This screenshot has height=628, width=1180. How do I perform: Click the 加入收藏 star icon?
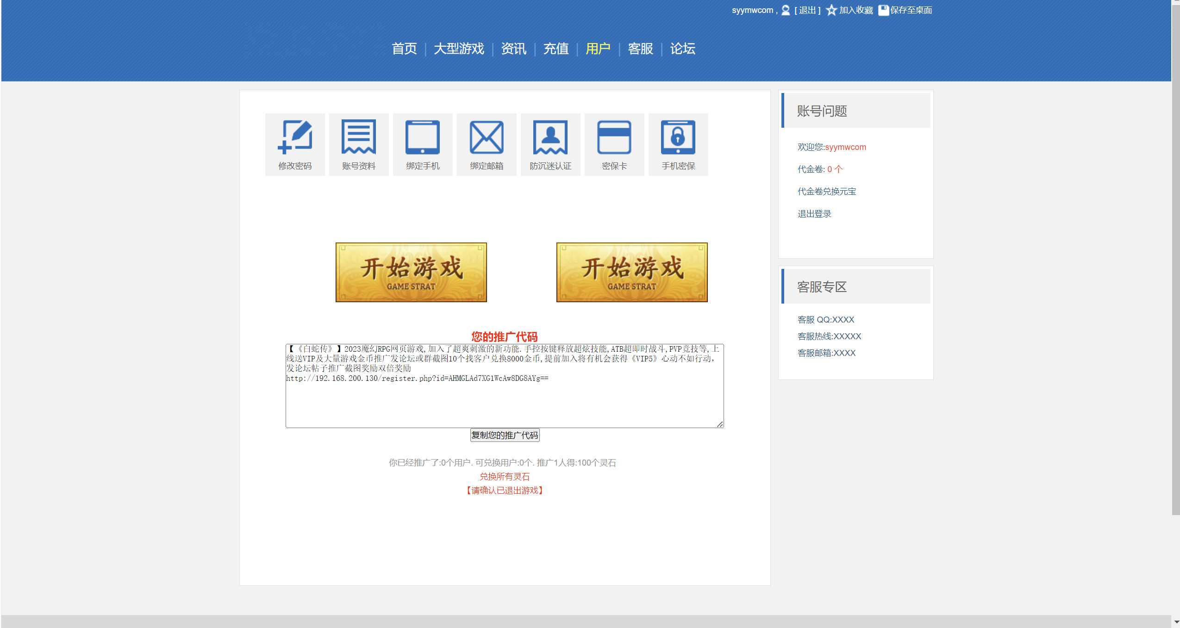click(x=831, y=10)
